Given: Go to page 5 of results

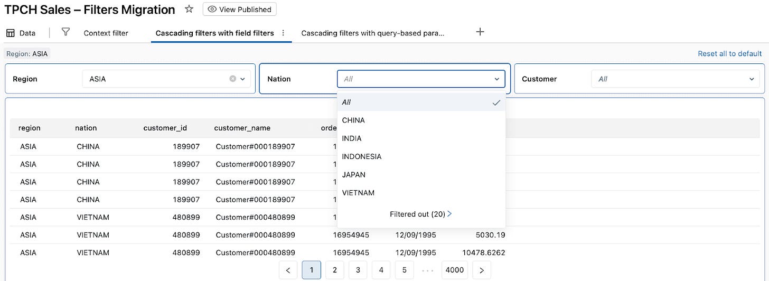Looking at the screenshot, I should pos(405,270).
